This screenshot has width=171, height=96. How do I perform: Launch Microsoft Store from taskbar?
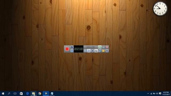(21, 94)
